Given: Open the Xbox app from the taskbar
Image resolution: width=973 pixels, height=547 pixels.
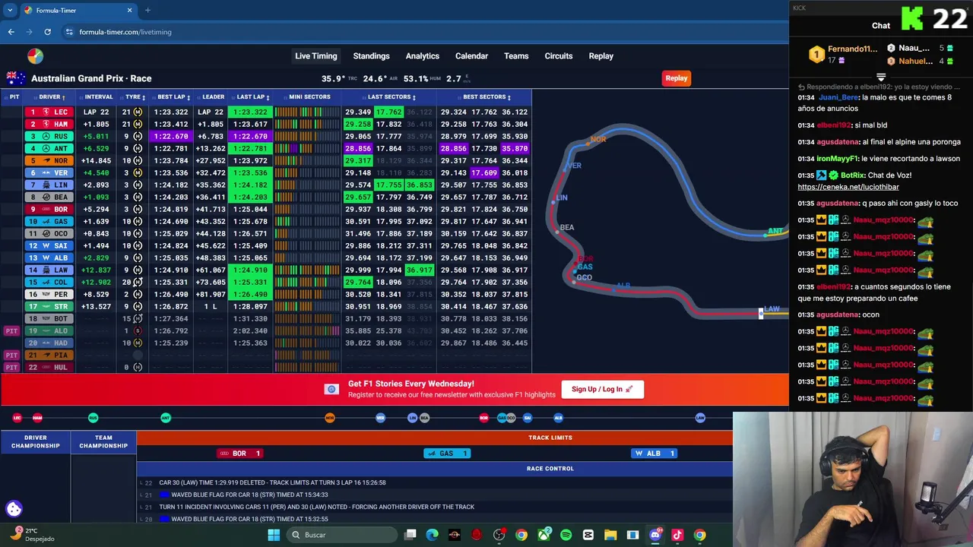Looking at the screenshot, I should pyautogui.click(x=544, y=535).
